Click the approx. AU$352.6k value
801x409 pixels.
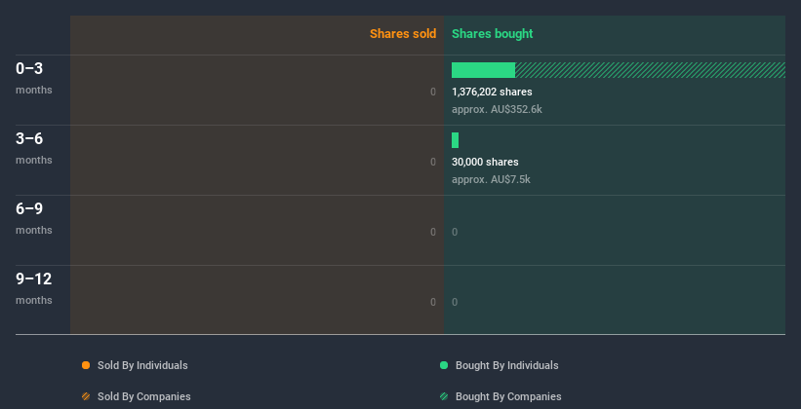coord(497,109)
